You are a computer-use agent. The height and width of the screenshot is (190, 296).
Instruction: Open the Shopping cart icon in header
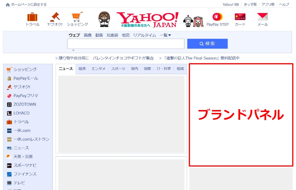coord(77,17)
